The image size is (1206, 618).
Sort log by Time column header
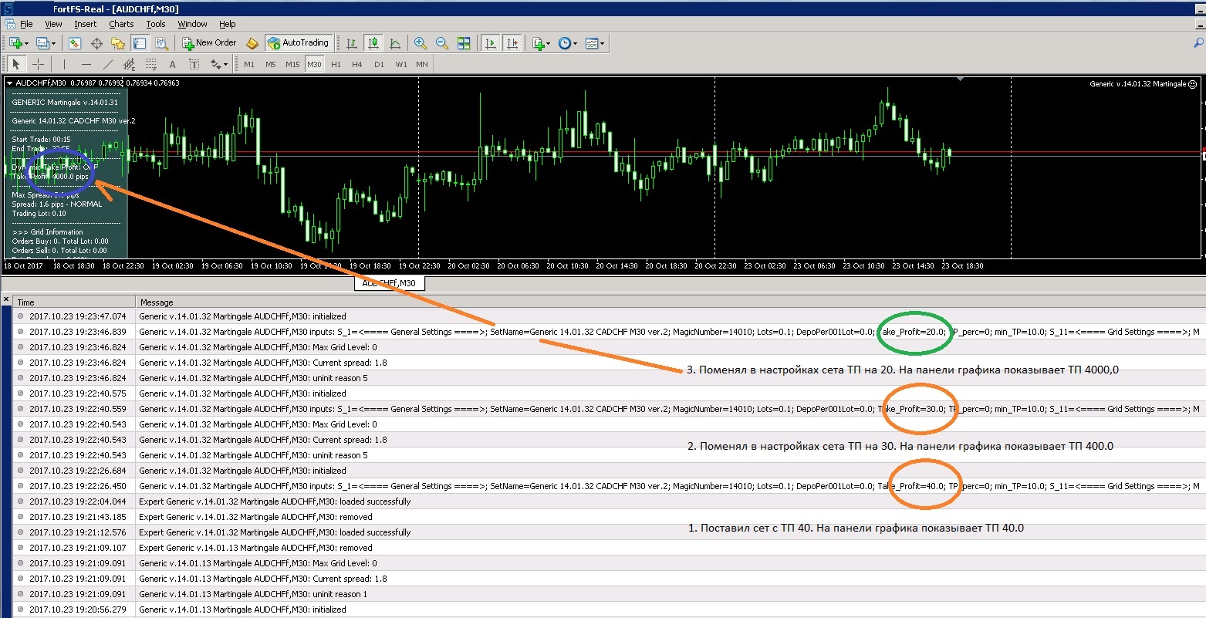tap(74, 302)
